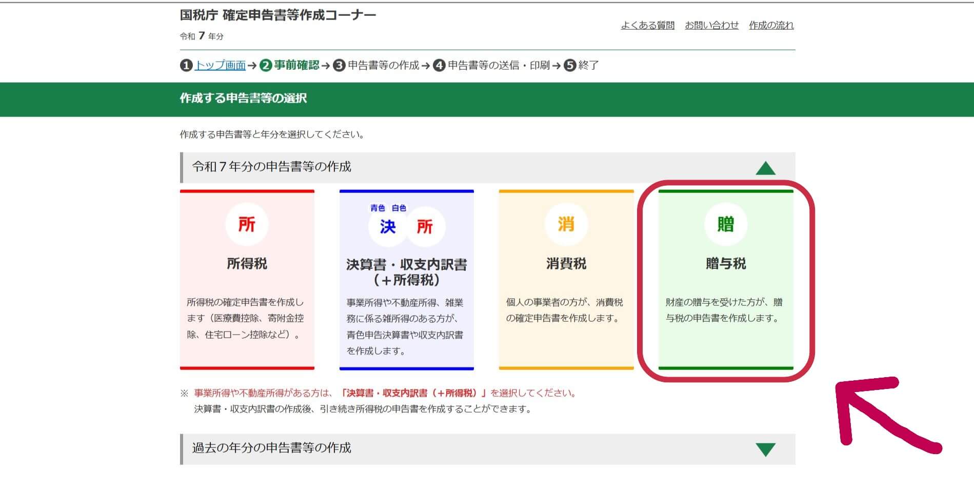Select the blue 決 icon on the second card
This screenshot has height=489, width=974.
(x=388, y=226)
